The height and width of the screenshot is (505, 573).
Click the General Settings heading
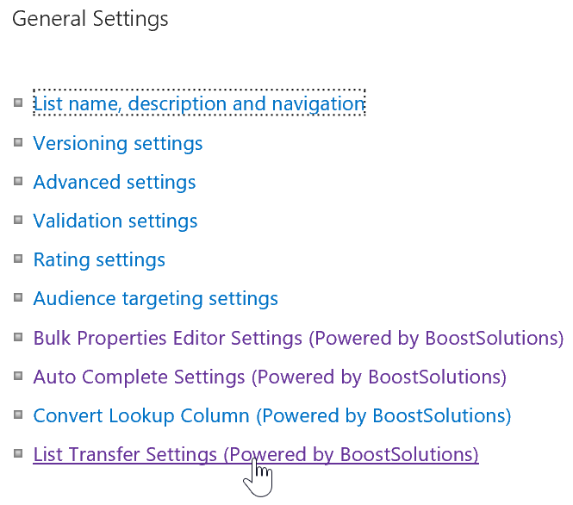click(90, 19)
